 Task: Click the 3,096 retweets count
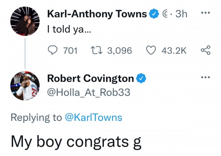pyautogui.click(x=119, y=51)
